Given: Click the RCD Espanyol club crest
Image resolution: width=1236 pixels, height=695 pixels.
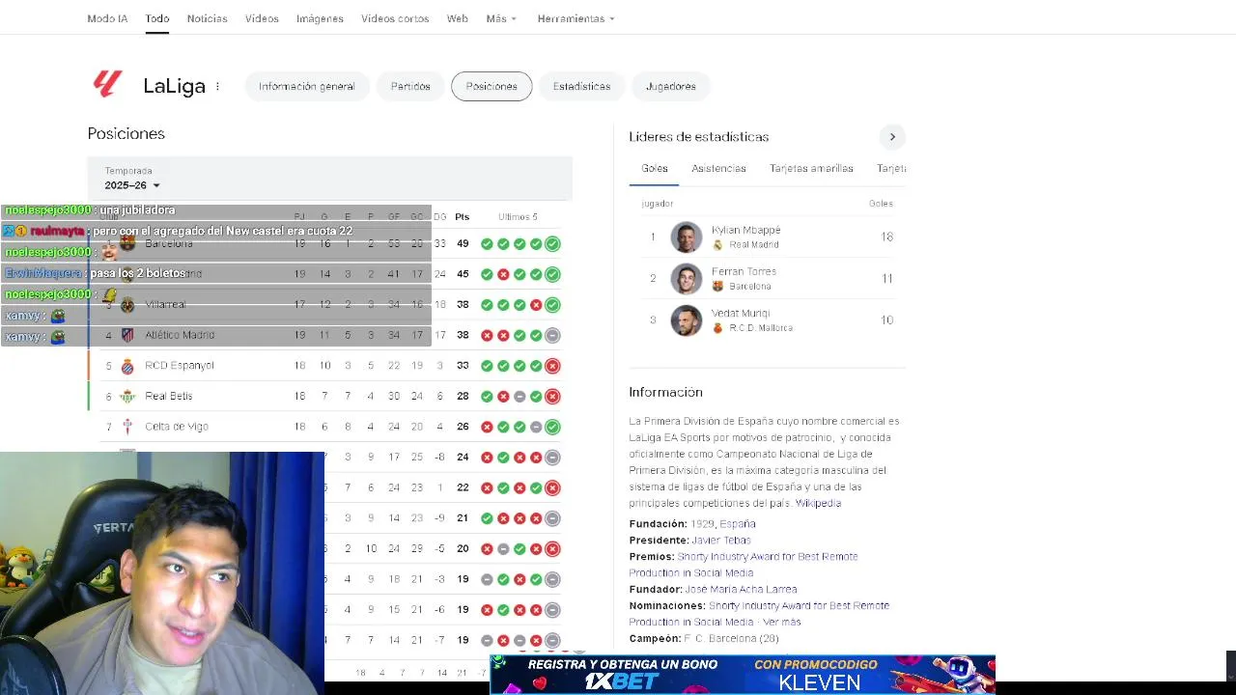Looking at the screenshot, I should click(x=127, y=366).
